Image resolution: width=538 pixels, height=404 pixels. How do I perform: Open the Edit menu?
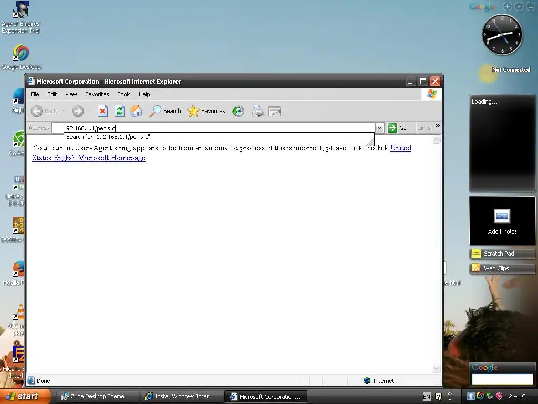click(x=52, y=94)
